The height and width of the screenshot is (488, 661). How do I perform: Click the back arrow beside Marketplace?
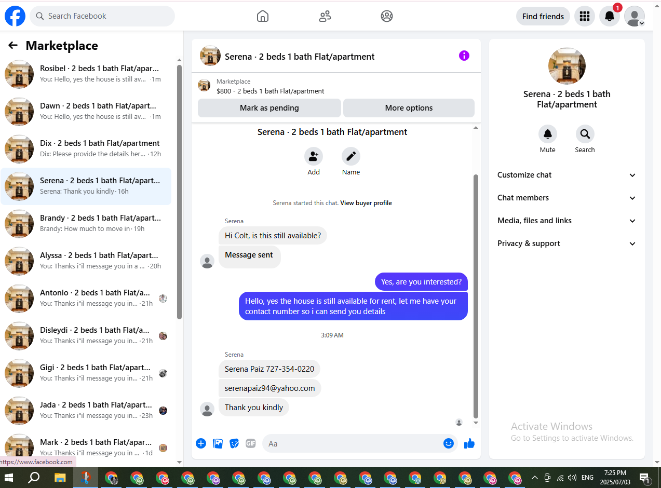click(x=13, y=46)
